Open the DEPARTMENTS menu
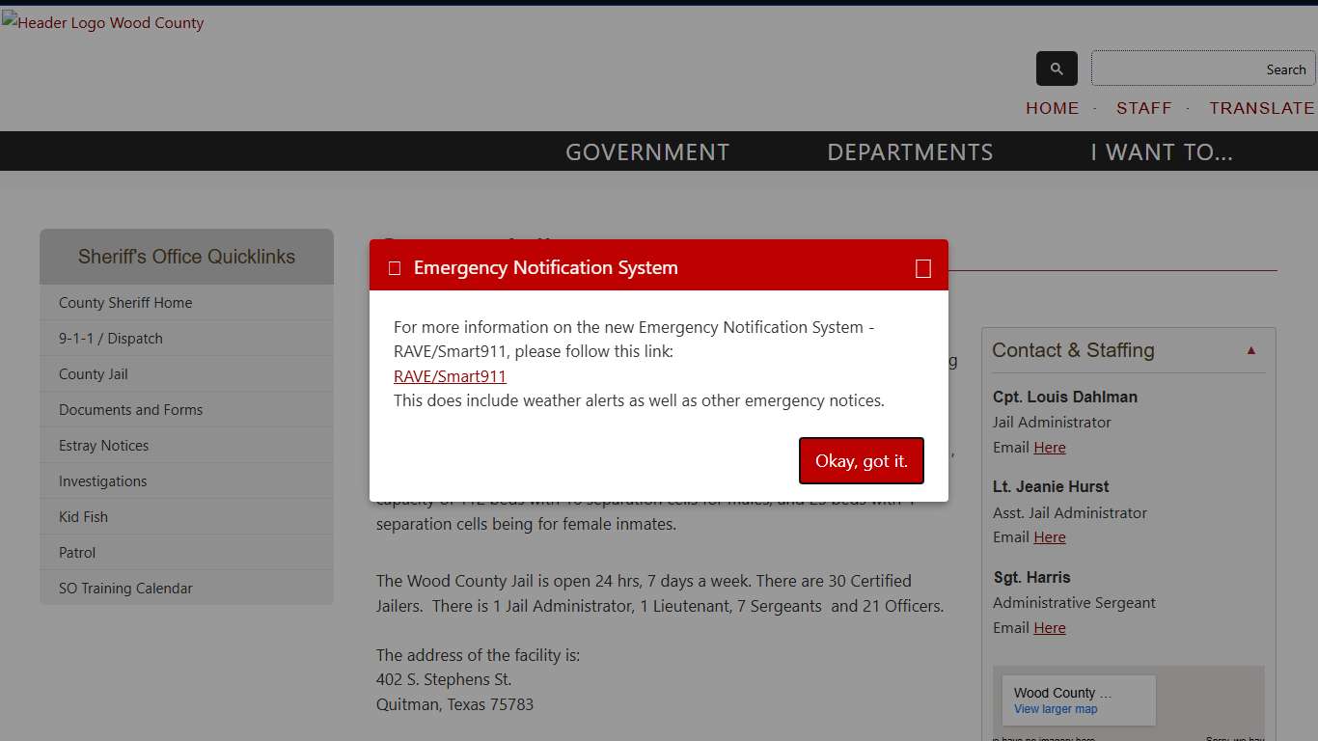The height and width of the screenshot is (741, 1318). (x=910, y=152)
